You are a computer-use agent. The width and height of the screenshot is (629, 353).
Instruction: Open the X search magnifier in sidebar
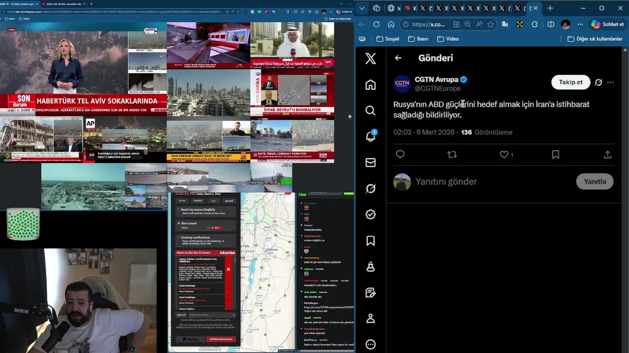(371, 111)
